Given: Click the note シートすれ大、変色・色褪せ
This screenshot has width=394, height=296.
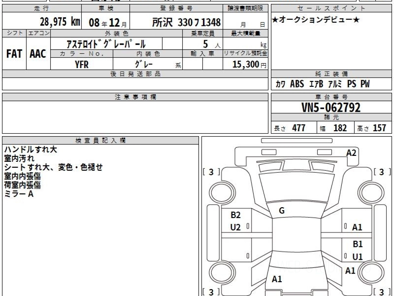Looking at the screenshot, I should coord(53,167).
